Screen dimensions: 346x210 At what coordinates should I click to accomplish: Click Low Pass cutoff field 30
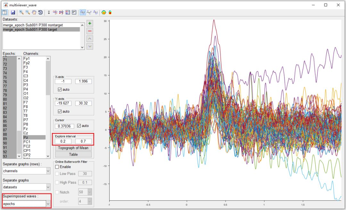click(85, 174)
